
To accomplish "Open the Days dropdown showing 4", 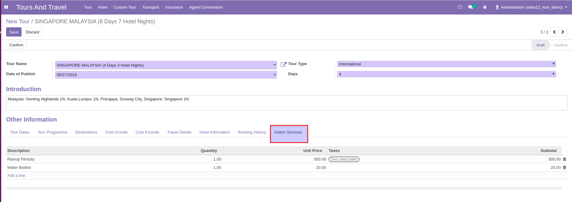I will coord(446,74).
